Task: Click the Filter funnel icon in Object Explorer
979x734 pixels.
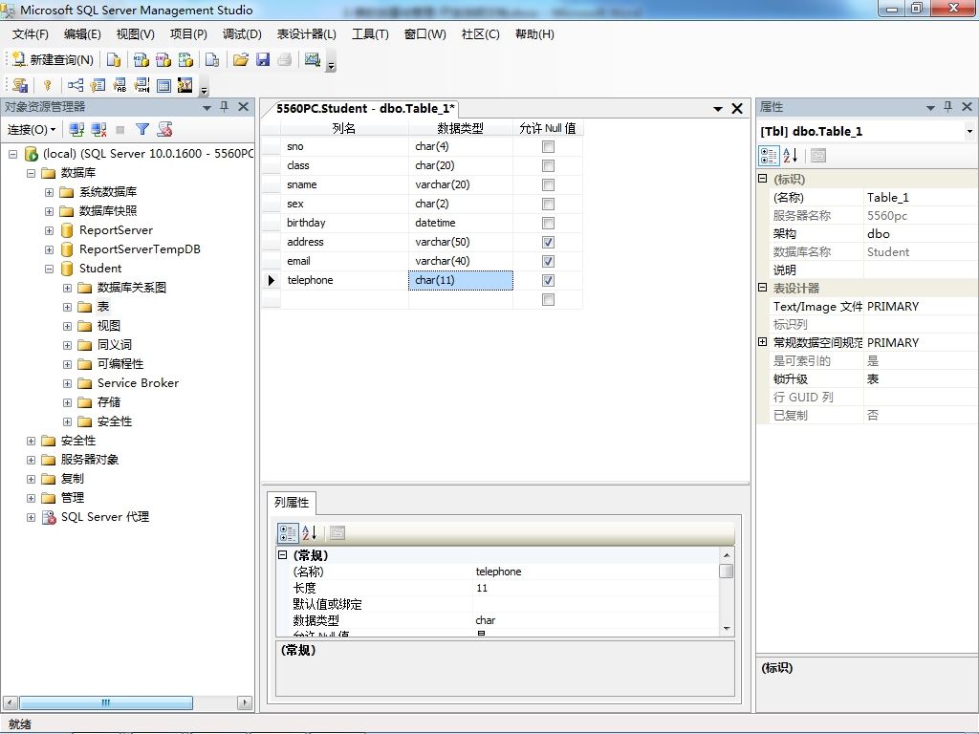Action: [x=142, y=129]
